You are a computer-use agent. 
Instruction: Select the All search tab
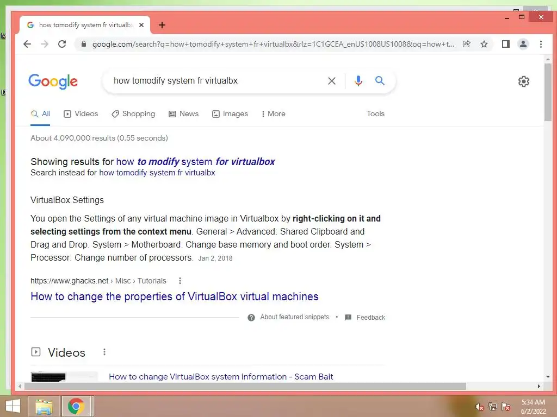(x=40, y=114)
